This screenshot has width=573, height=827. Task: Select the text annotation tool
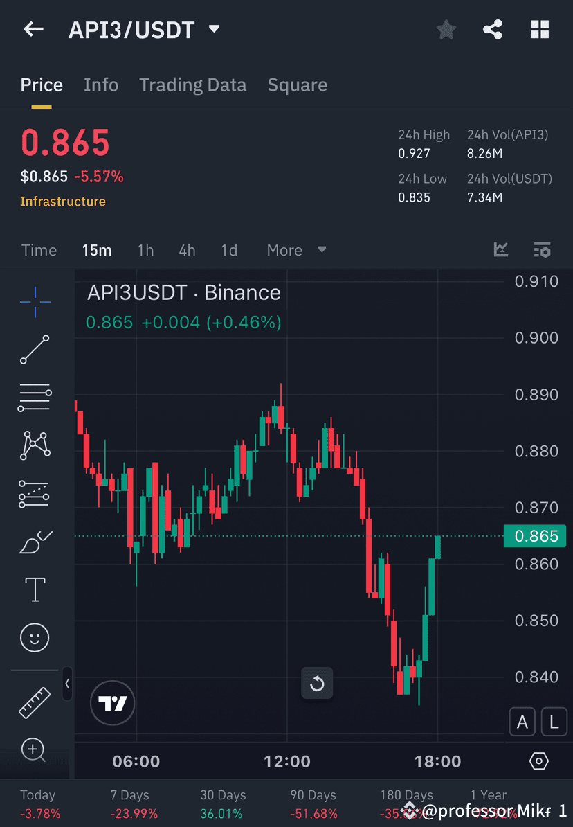tap(35, 589)
